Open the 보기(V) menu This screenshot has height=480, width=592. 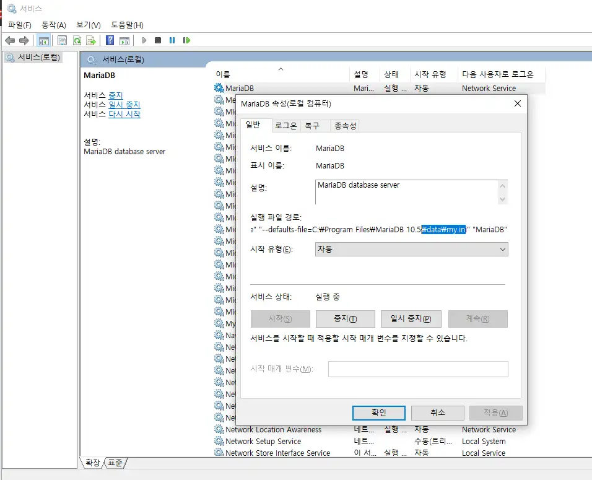click(89, 25)
